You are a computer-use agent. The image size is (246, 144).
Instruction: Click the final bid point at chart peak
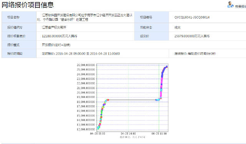[x=167, y=67]
